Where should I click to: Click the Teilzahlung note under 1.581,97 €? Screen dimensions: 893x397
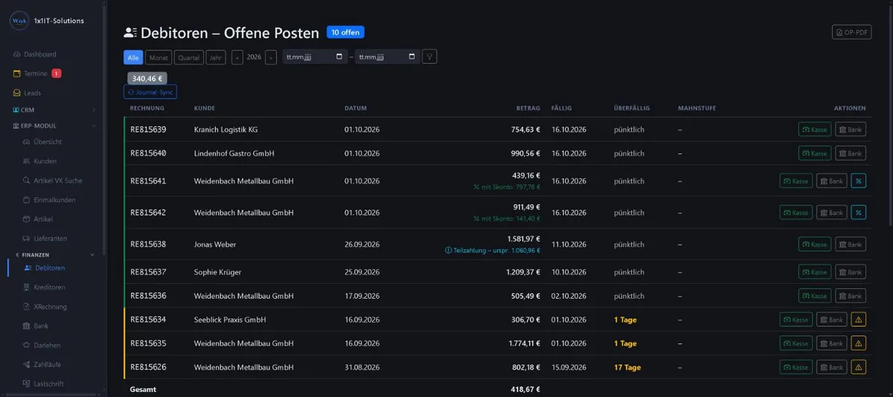pyautogui.click(x=492, y=251)
